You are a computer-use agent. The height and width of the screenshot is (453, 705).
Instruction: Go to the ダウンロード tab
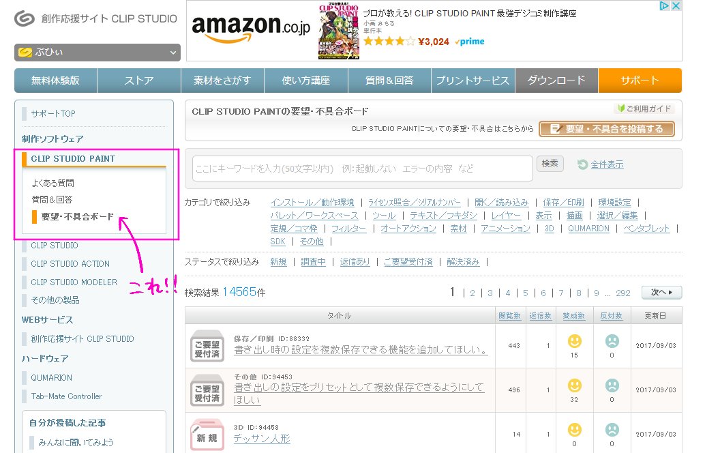(x=556, y=81)
